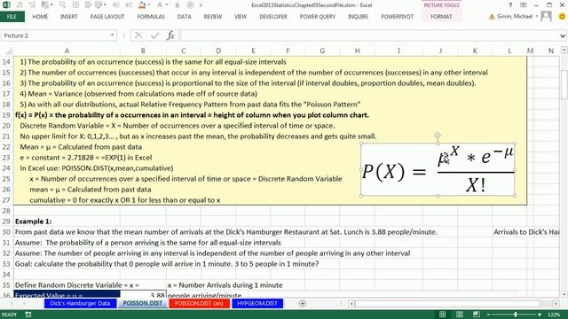Screen dimensions: 568x319
Task: Click the yellow warning icon beside account name
Action: pyautogui.click(x=492, y=17)
